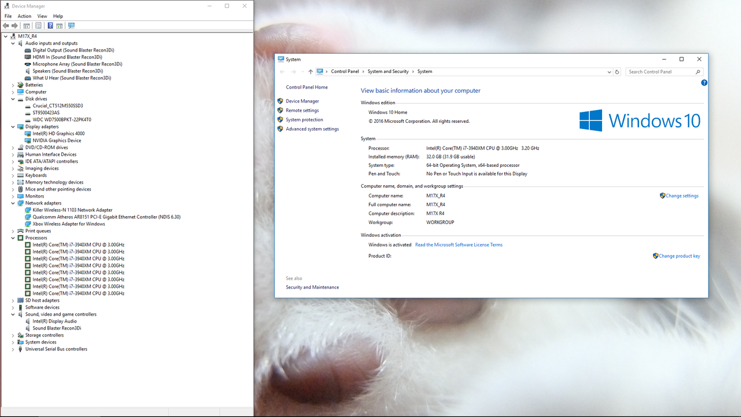Viewport: 741px width, 417px height.
Task: Click the Refresh icon beside the address bar
Action: point(617,72)
